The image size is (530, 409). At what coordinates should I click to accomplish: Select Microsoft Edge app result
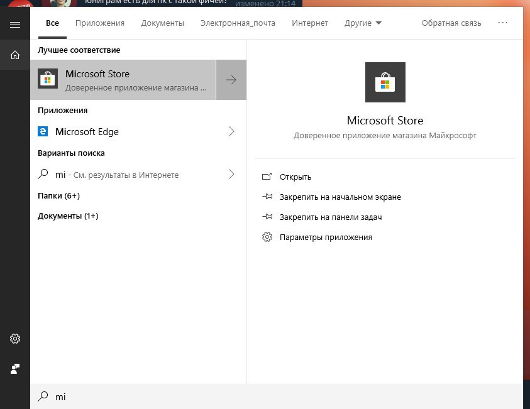[138, 131]
